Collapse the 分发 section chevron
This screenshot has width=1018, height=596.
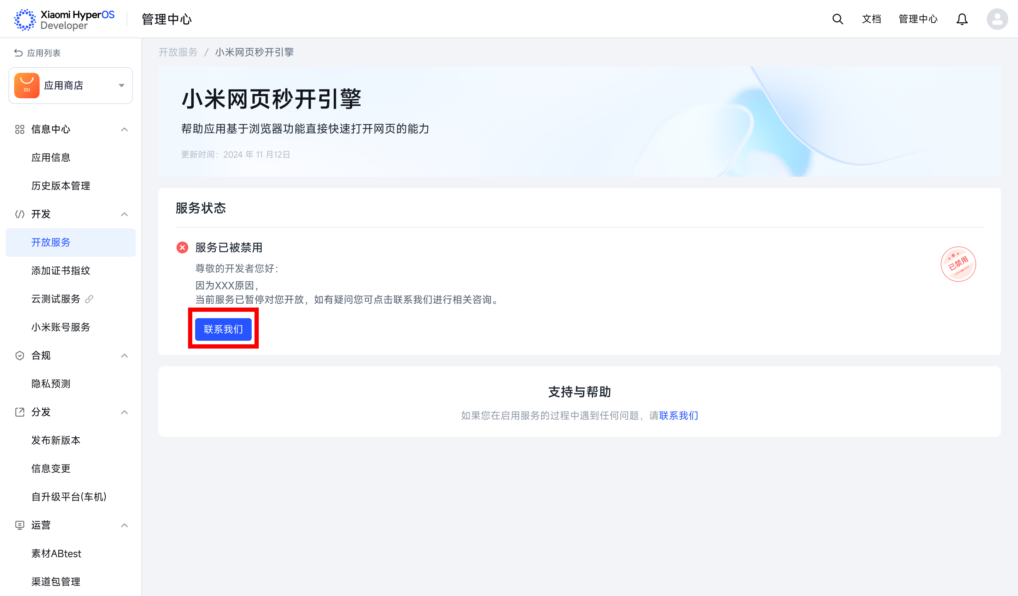coord(124,412)
